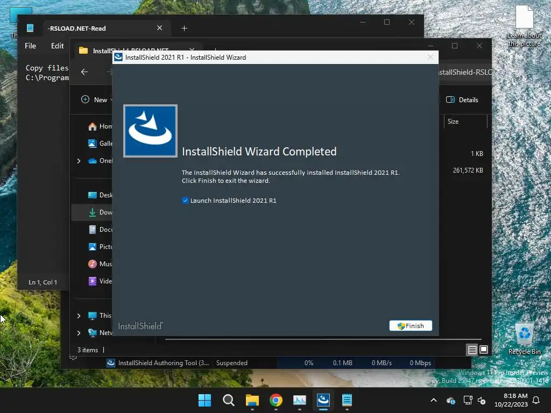
Task: Switch Explorer to details list view
Action: [472, 350]
